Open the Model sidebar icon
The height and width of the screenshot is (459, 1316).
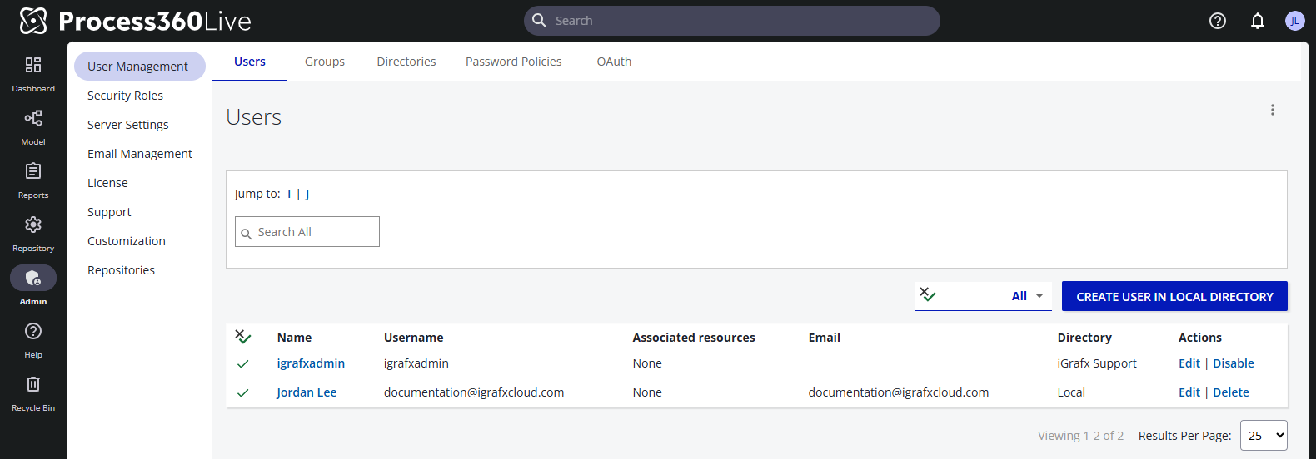33,118
